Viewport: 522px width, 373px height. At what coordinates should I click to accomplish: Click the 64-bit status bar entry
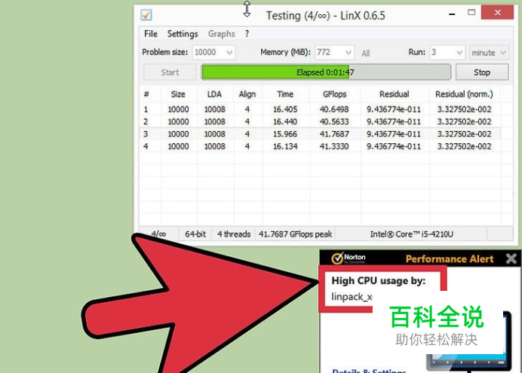click(x=196, y=234)
